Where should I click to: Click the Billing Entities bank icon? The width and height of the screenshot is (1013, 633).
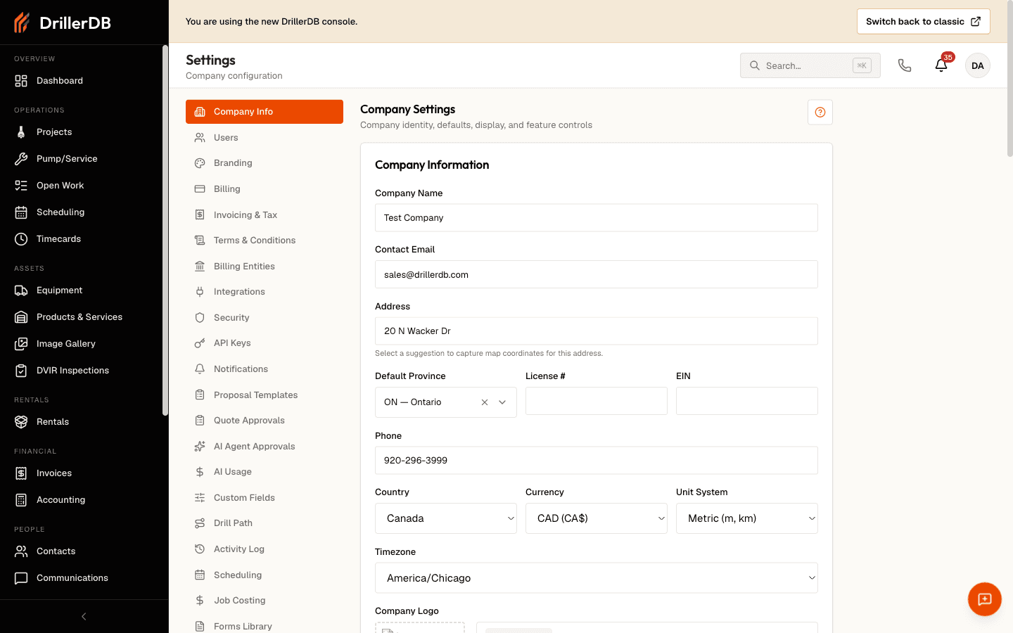pyautogui.click(x=200, y=267)
